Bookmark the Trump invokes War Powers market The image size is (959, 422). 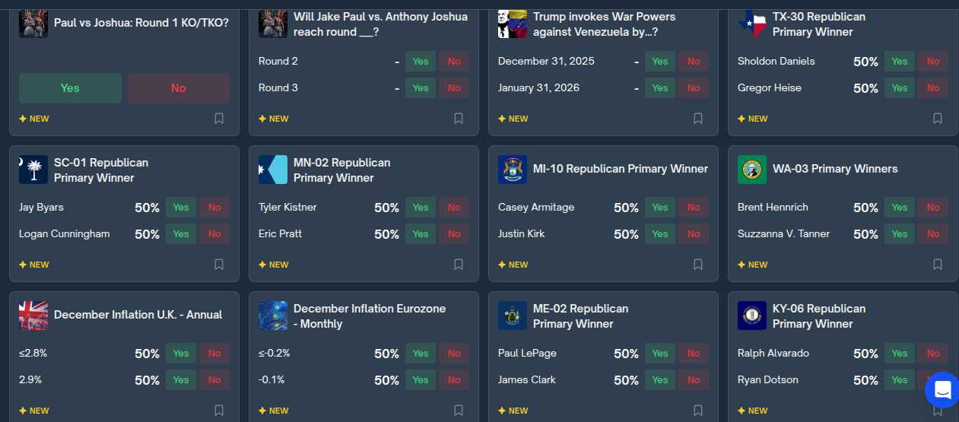click(698, 119)
